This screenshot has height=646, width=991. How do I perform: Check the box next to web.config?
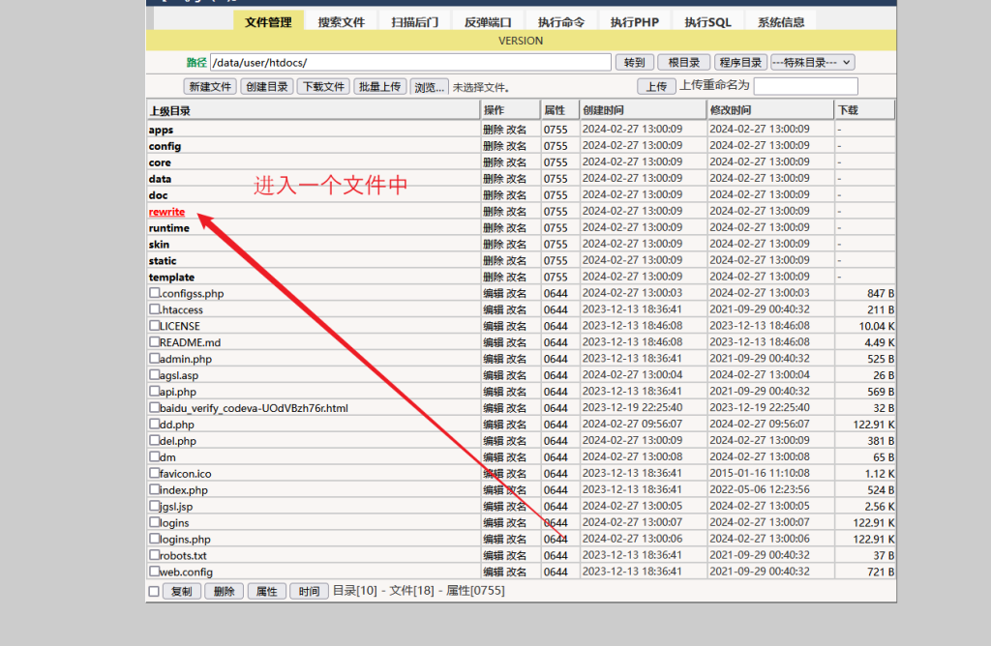point(155,572)
